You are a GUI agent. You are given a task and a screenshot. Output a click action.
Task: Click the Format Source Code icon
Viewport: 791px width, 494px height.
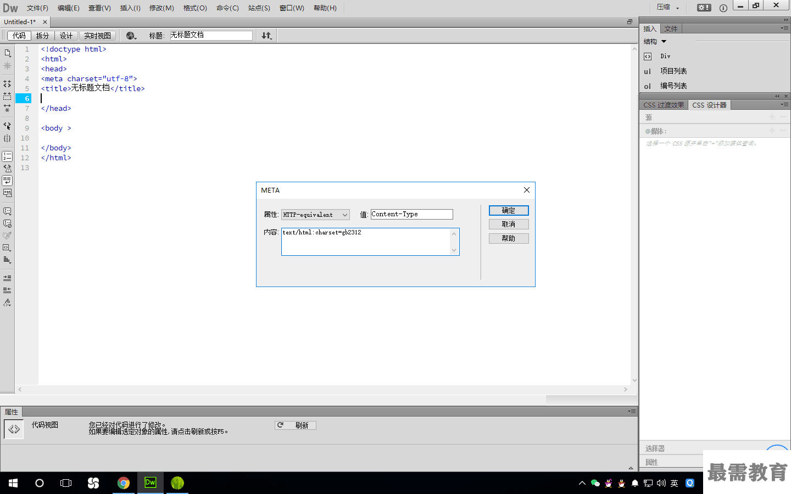tap(7, 302)
